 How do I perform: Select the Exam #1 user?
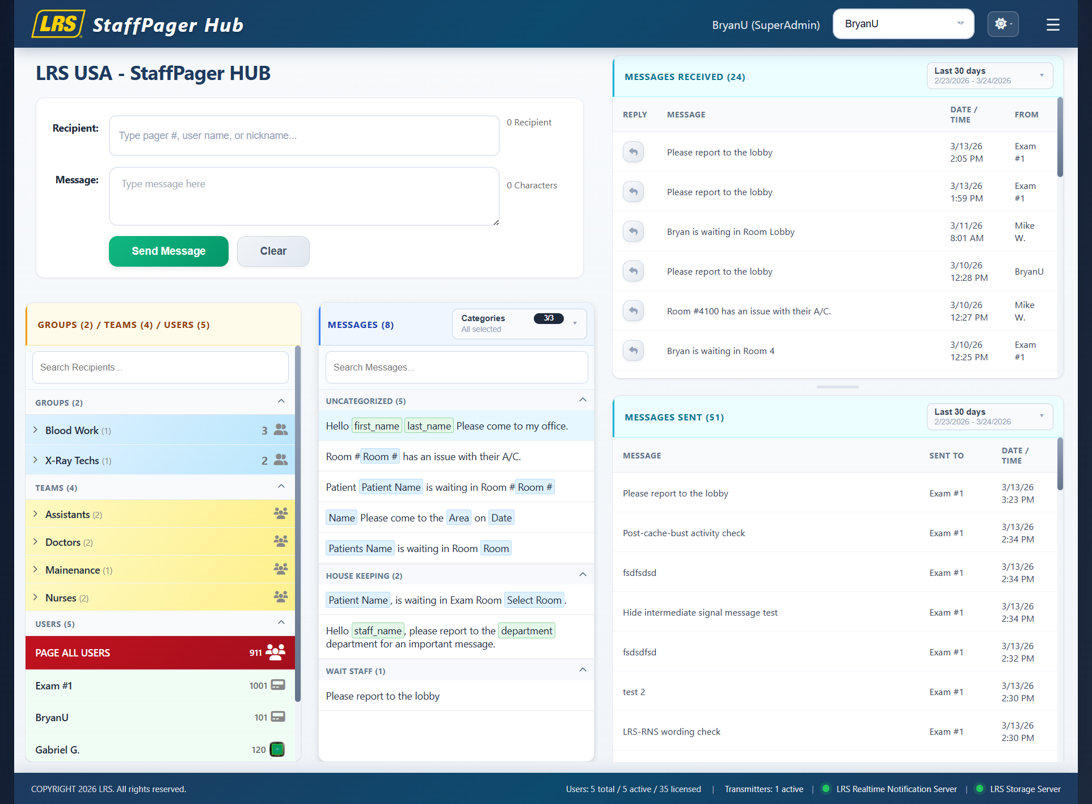point(160,685)
